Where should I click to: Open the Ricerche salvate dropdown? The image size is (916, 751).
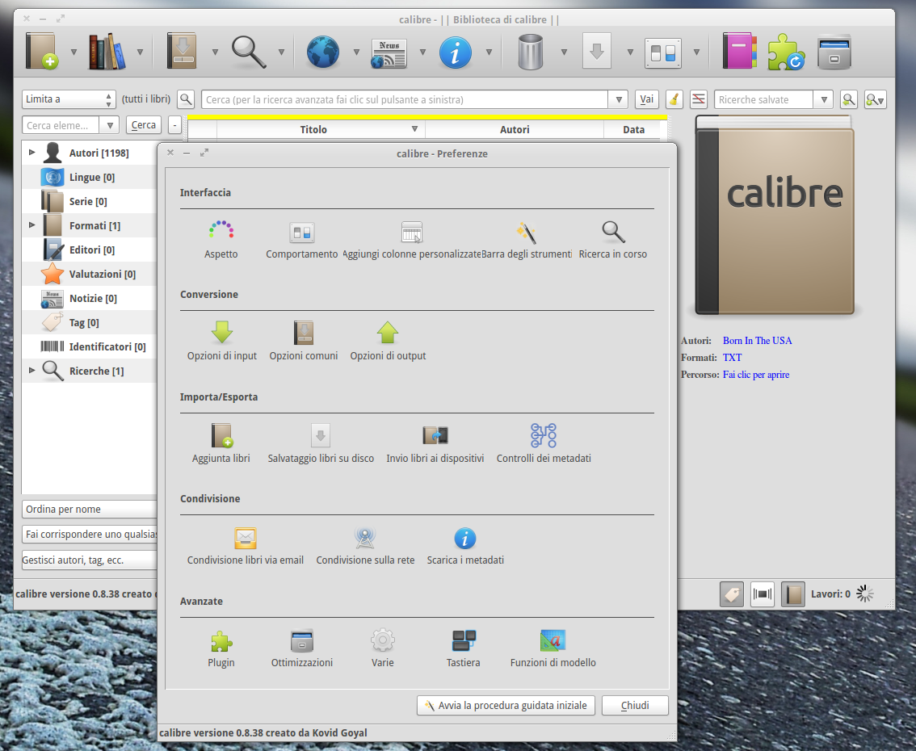pos(823,100)
